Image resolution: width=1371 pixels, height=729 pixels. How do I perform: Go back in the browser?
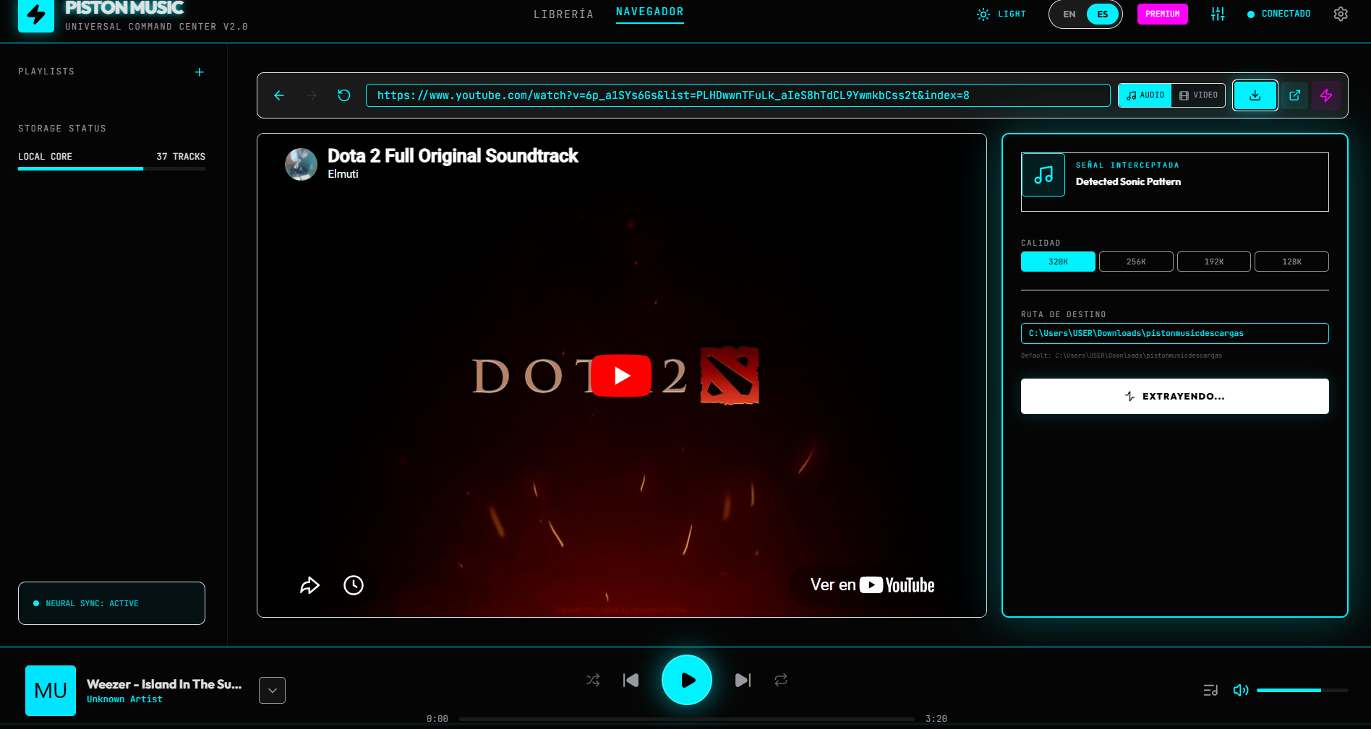(279, 95)
